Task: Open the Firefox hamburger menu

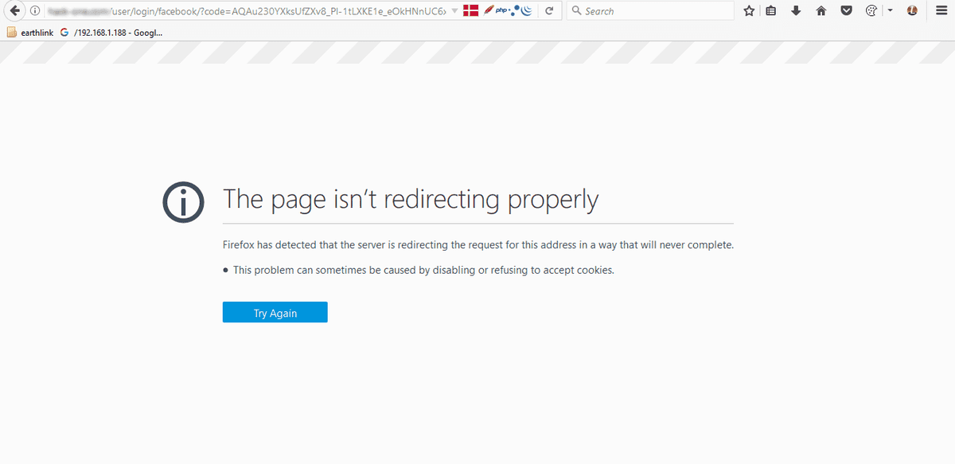Action: click(x=941, y=11)
